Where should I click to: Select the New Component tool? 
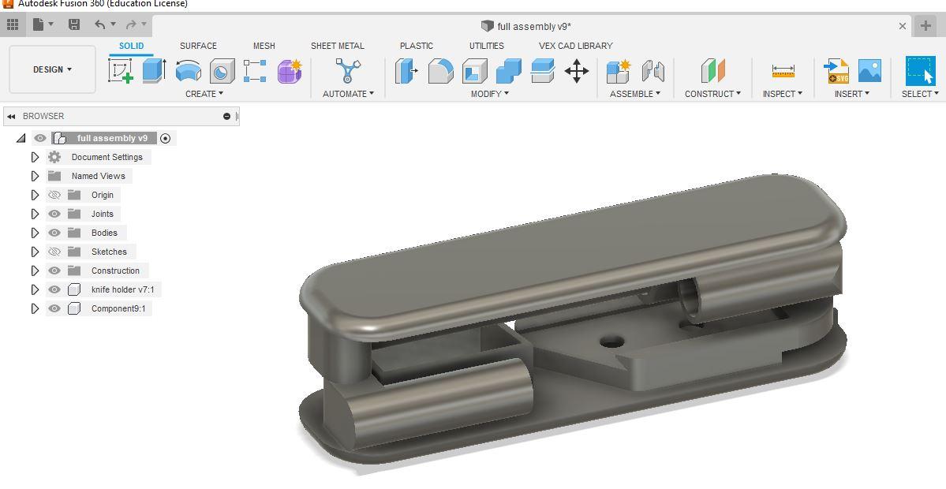click(x=619, y=70)
